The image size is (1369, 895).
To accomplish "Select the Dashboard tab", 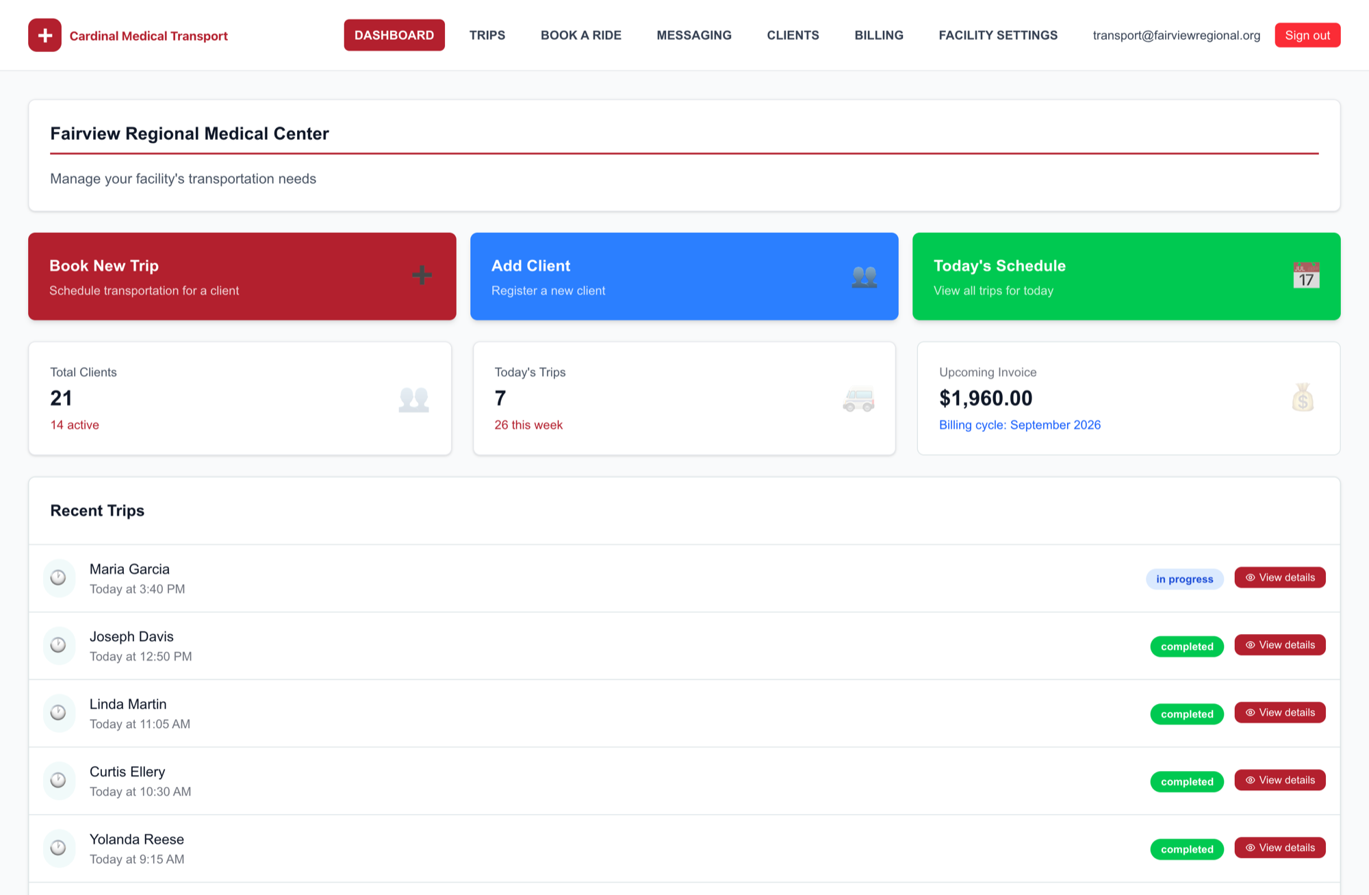I will pyautogui.click(x=394, y=35).
